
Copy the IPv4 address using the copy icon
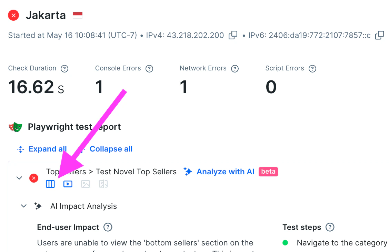(233, 35)
